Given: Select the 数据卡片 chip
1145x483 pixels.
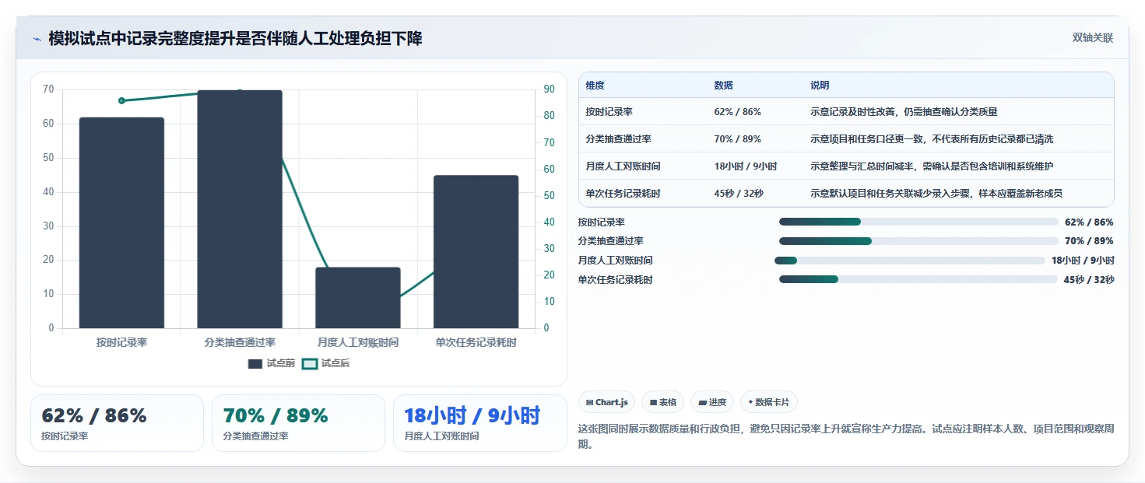Looking at the screenshot, I should tap(768, 402).
